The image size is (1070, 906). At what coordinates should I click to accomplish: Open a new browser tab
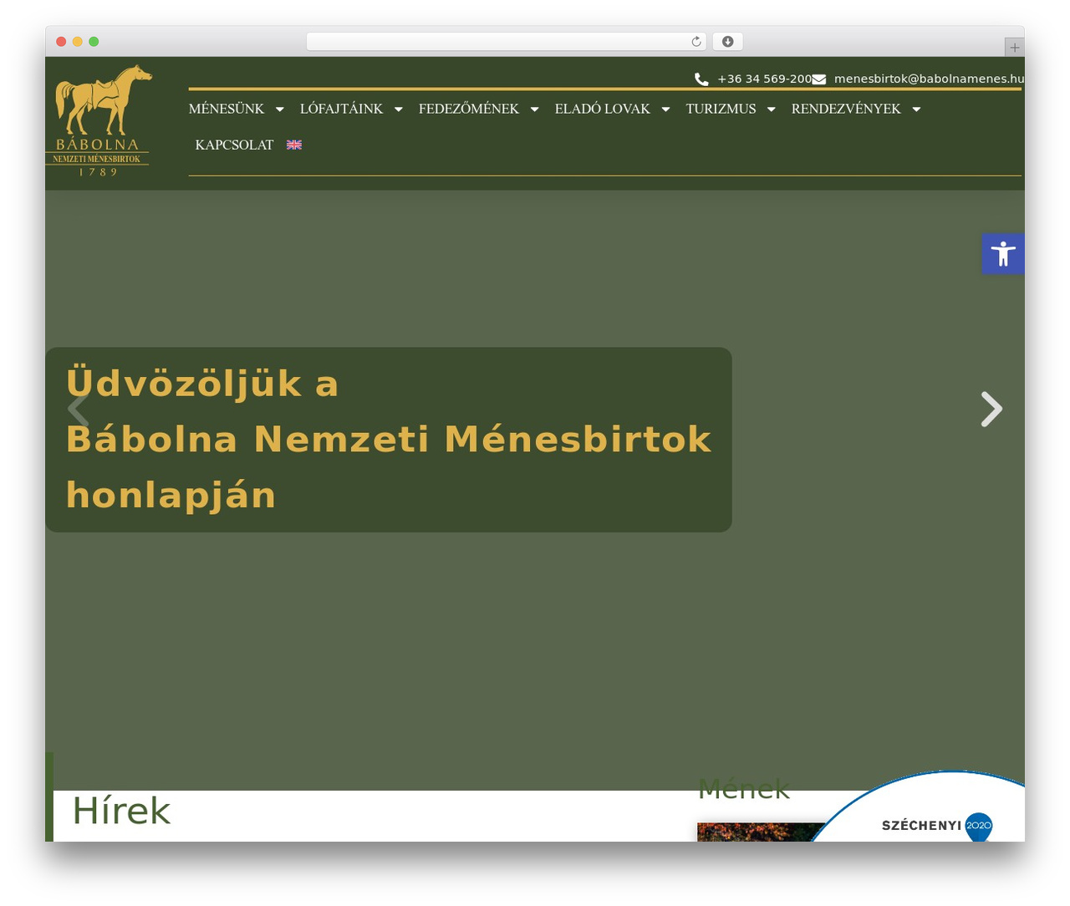coord(1014,48)
